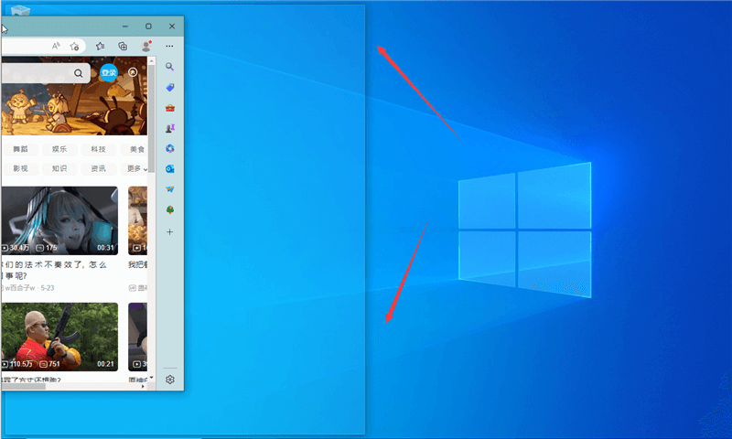Expand the 更多 category dropdown
Viewport: 732px width, 439px height.
tap(136, 168)
